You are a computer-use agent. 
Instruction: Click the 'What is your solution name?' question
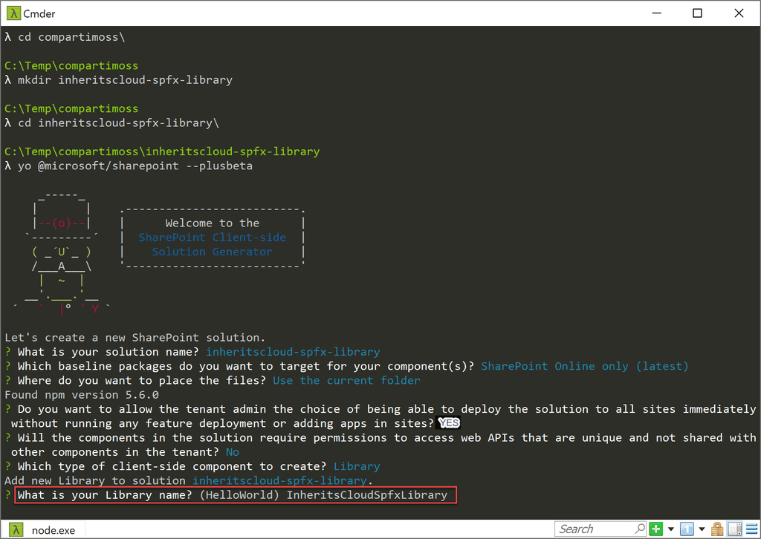[109, 352]
